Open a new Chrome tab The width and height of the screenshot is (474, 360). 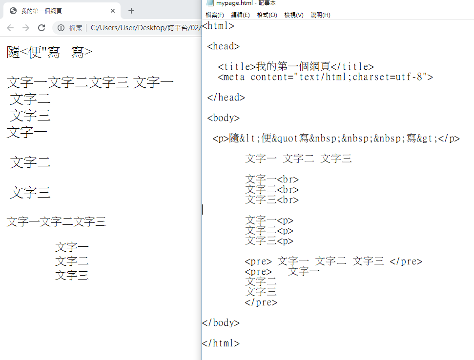(131, 11)
